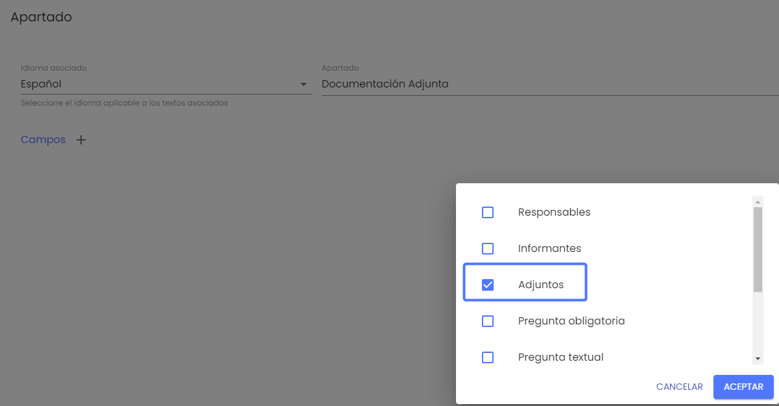Click the scrollbar down arrow in the list
Viewport: 779px width, 406px height.
[x=758, y=359]
